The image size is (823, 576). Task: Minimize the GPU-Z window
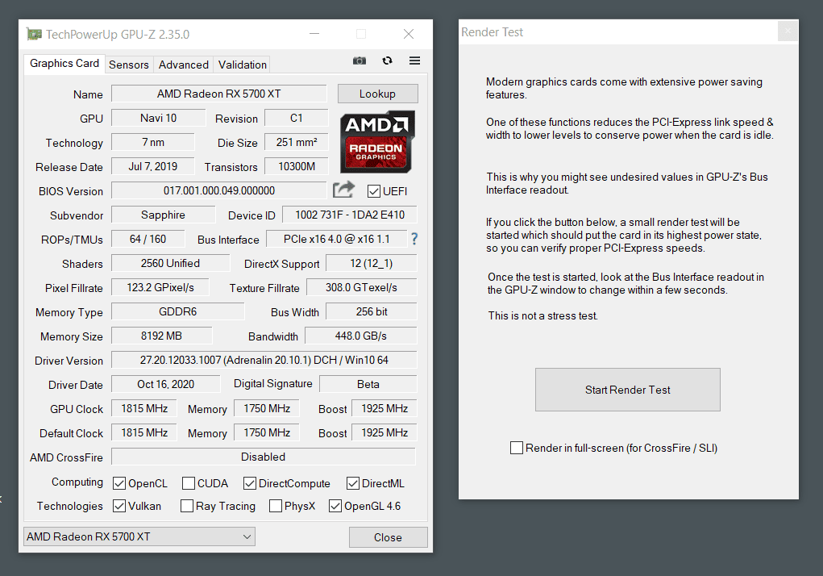tap(314, 34)
